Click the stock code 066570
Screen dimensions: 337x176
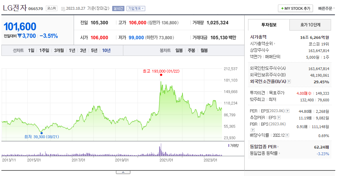pos(36,9)
